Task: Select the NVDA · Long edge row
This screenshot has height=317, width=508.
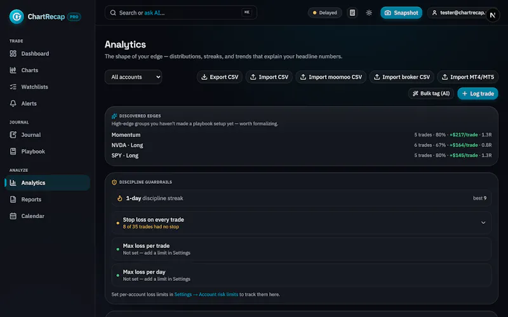Action: (x=301, y=145)
